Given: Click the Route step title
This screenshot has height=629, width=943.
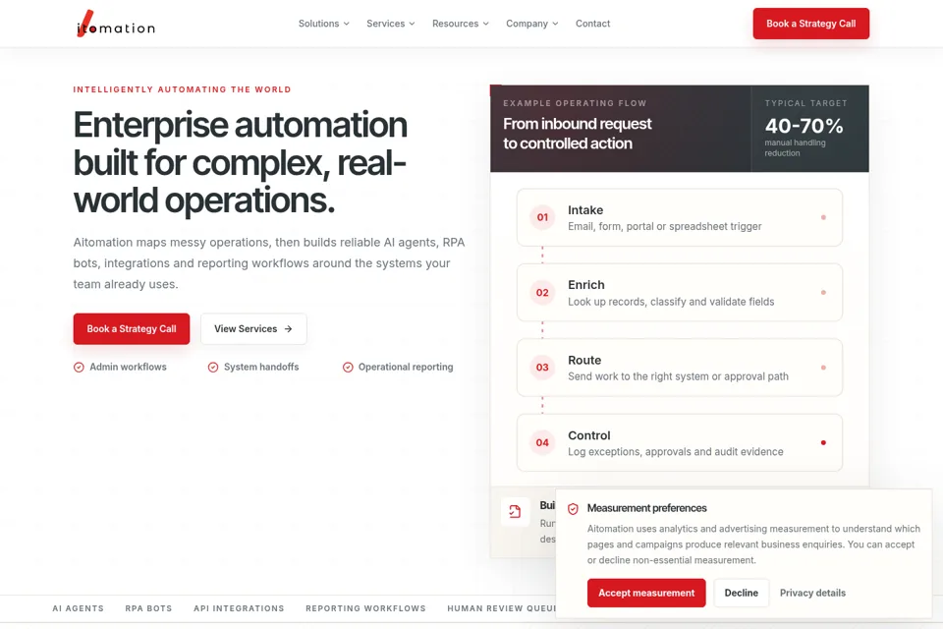Looking at the screenshot, I should tap(584, 360).
